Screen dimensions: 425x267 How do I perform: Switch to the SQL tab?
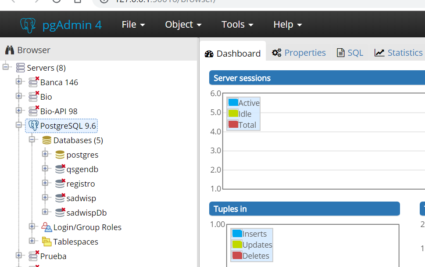(x=350, y=53)
